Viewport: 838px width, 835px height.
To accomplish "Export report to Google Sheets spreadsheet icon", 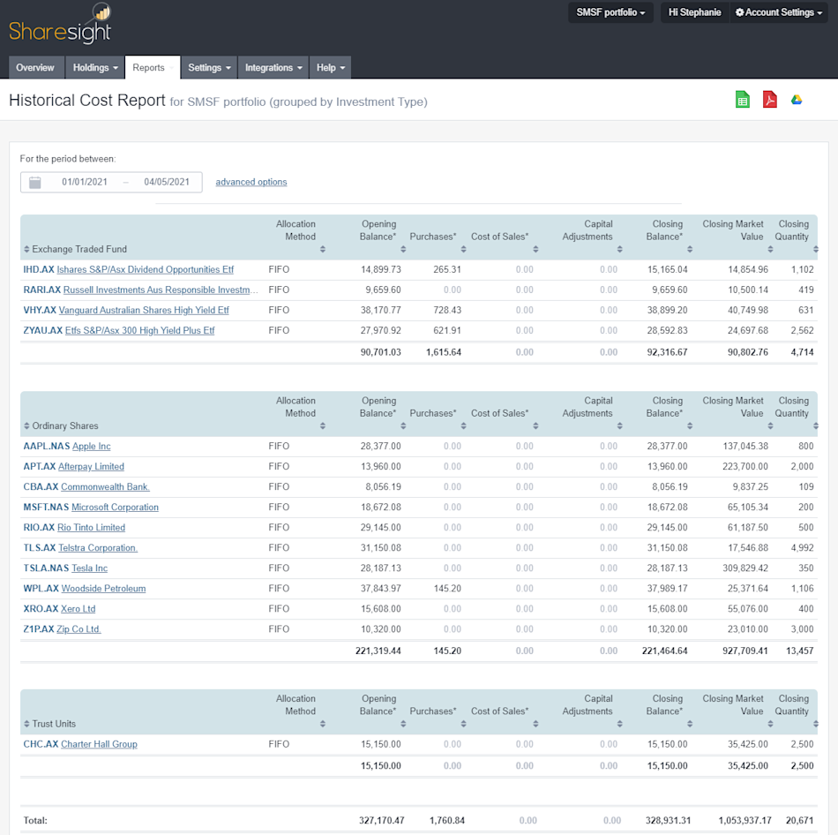I will [x=743, y=100].
